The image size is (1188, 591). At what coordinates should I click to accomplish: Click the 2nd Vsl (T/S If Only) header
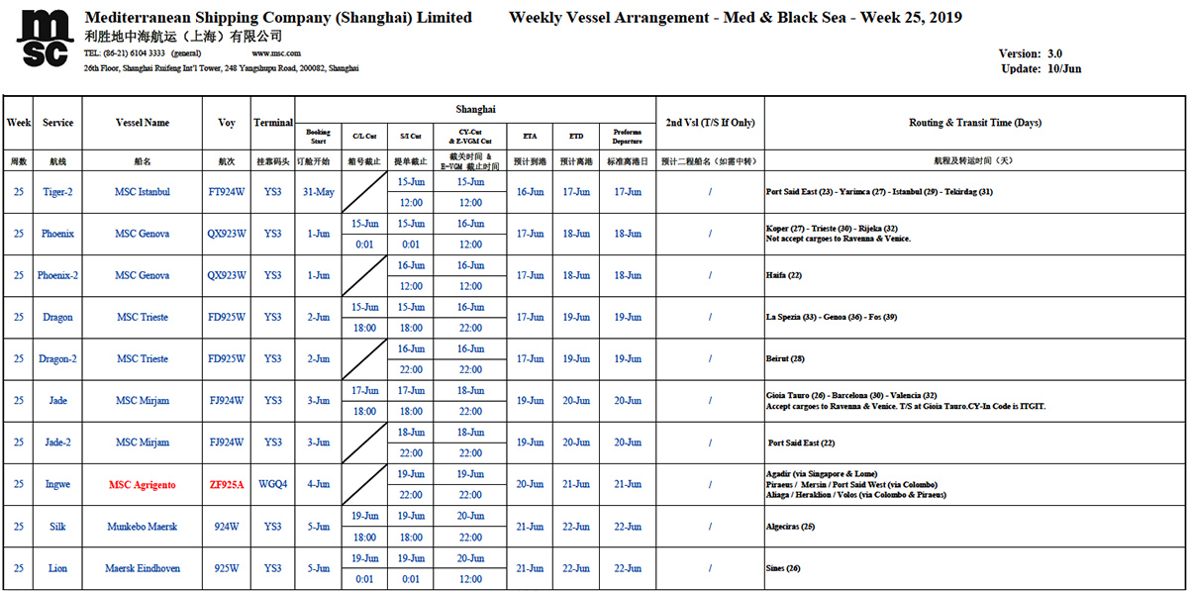(710, 123)
